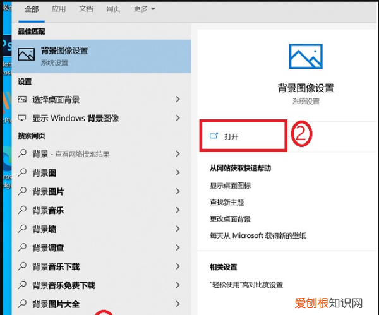Open "轻松使用"高对比度设置 related setting

tap(246, 285)
